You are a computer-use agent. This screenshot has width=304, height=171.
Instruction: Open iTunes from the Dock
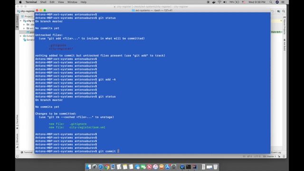tap(155, 167)
